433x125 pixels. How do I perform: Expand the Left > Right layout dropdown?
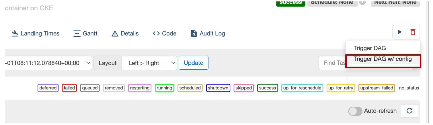point(149,63)
